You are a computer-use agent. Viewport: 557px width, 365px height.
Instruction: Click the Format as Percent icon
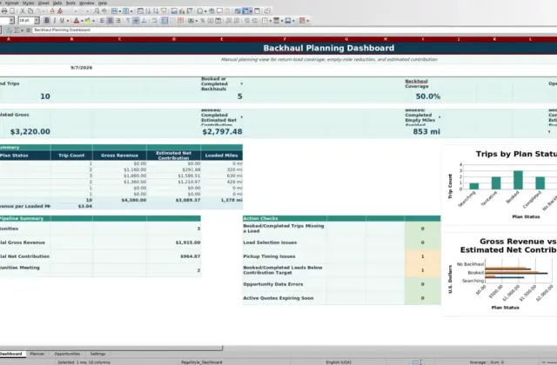coord(203,21)
